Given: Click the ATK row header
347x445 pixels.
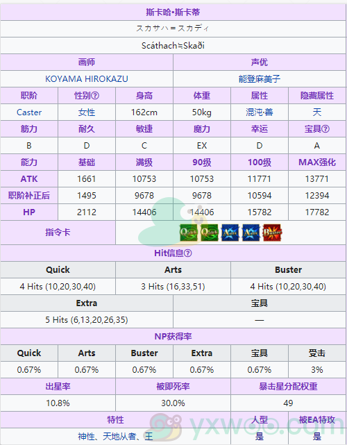Looking at the screenshot, I should (29, 179).
